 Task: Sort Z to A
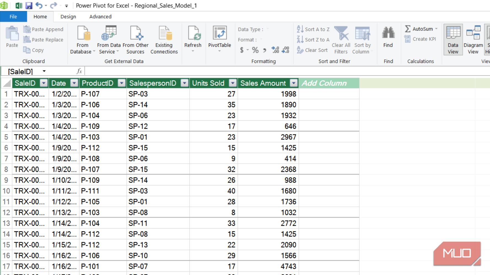click(313, 40)
